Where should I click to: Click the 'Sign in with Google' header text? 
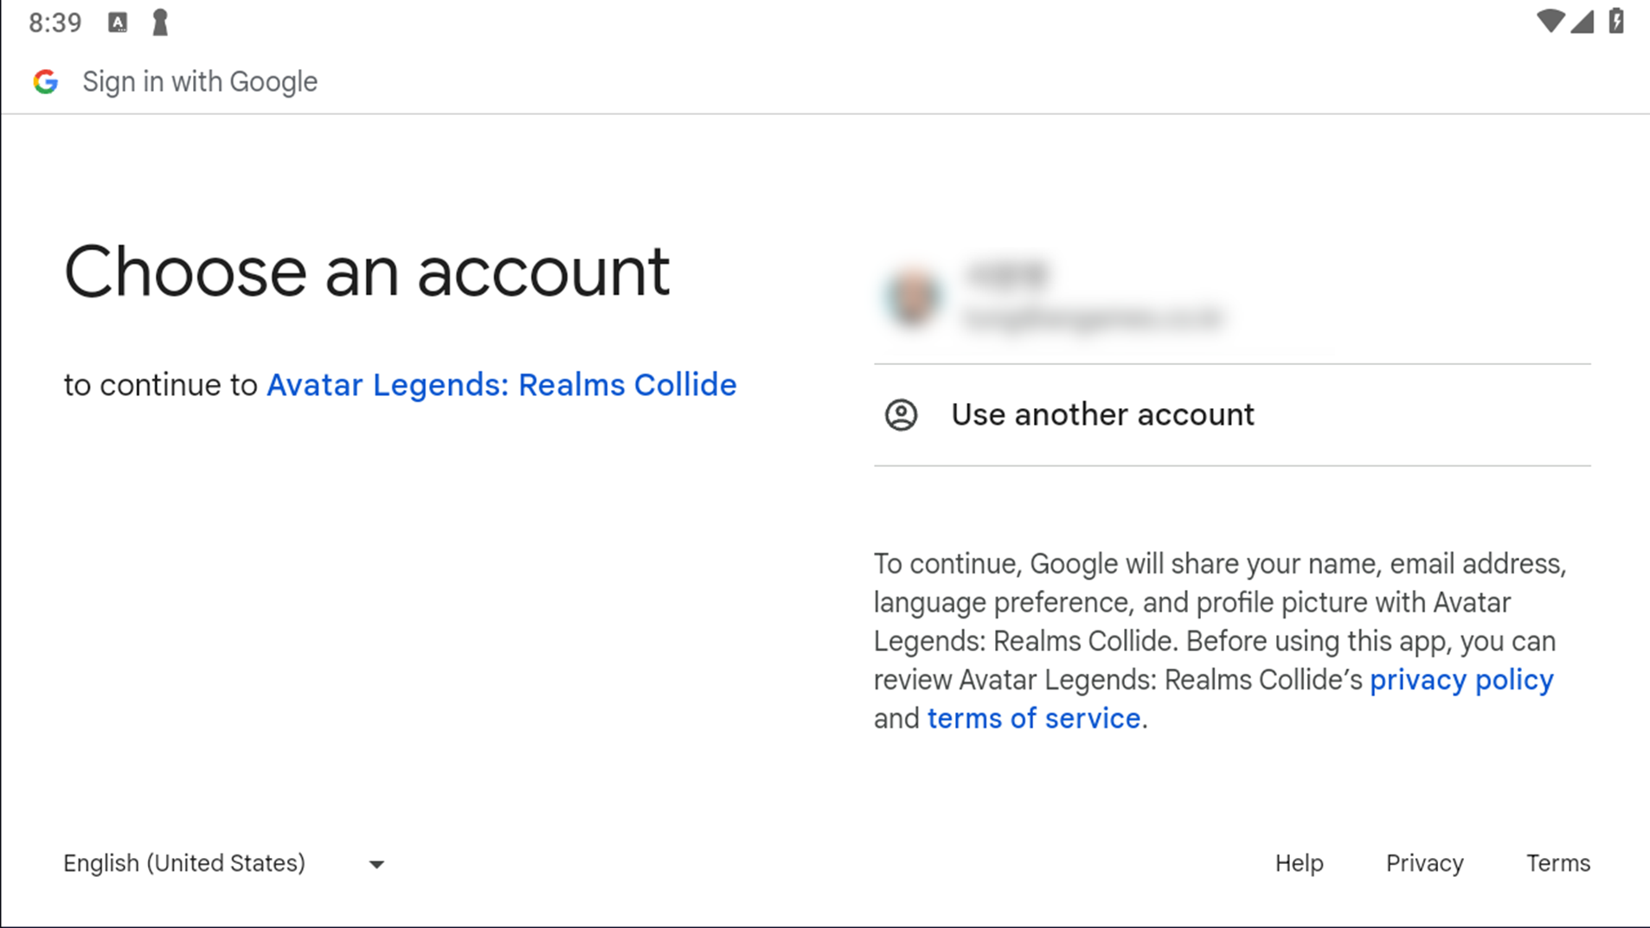pyautogui.click(x=200, y=81)
